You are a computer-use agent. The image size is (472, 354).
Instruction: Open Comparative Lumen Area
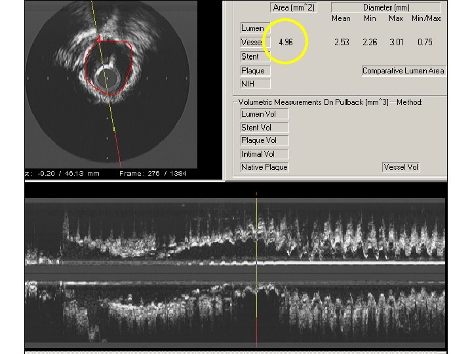pyautogui.click(x=403, y=71)
